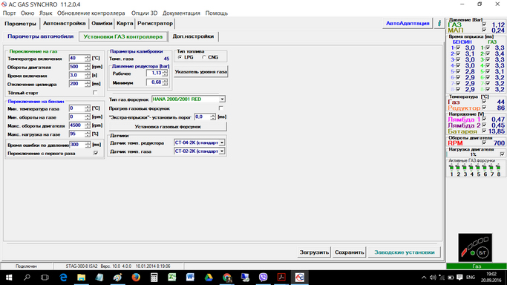
Task: Step Время включения spinner
Action: click(x=88, y=75)
